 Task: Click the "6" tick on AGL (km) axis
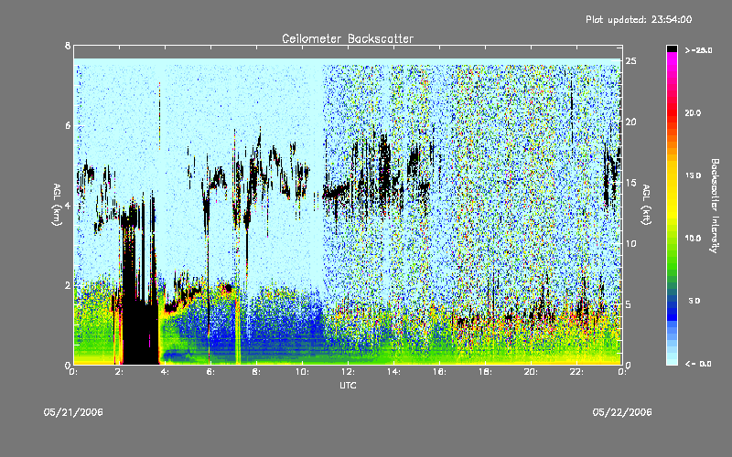(x=68, y=125)
